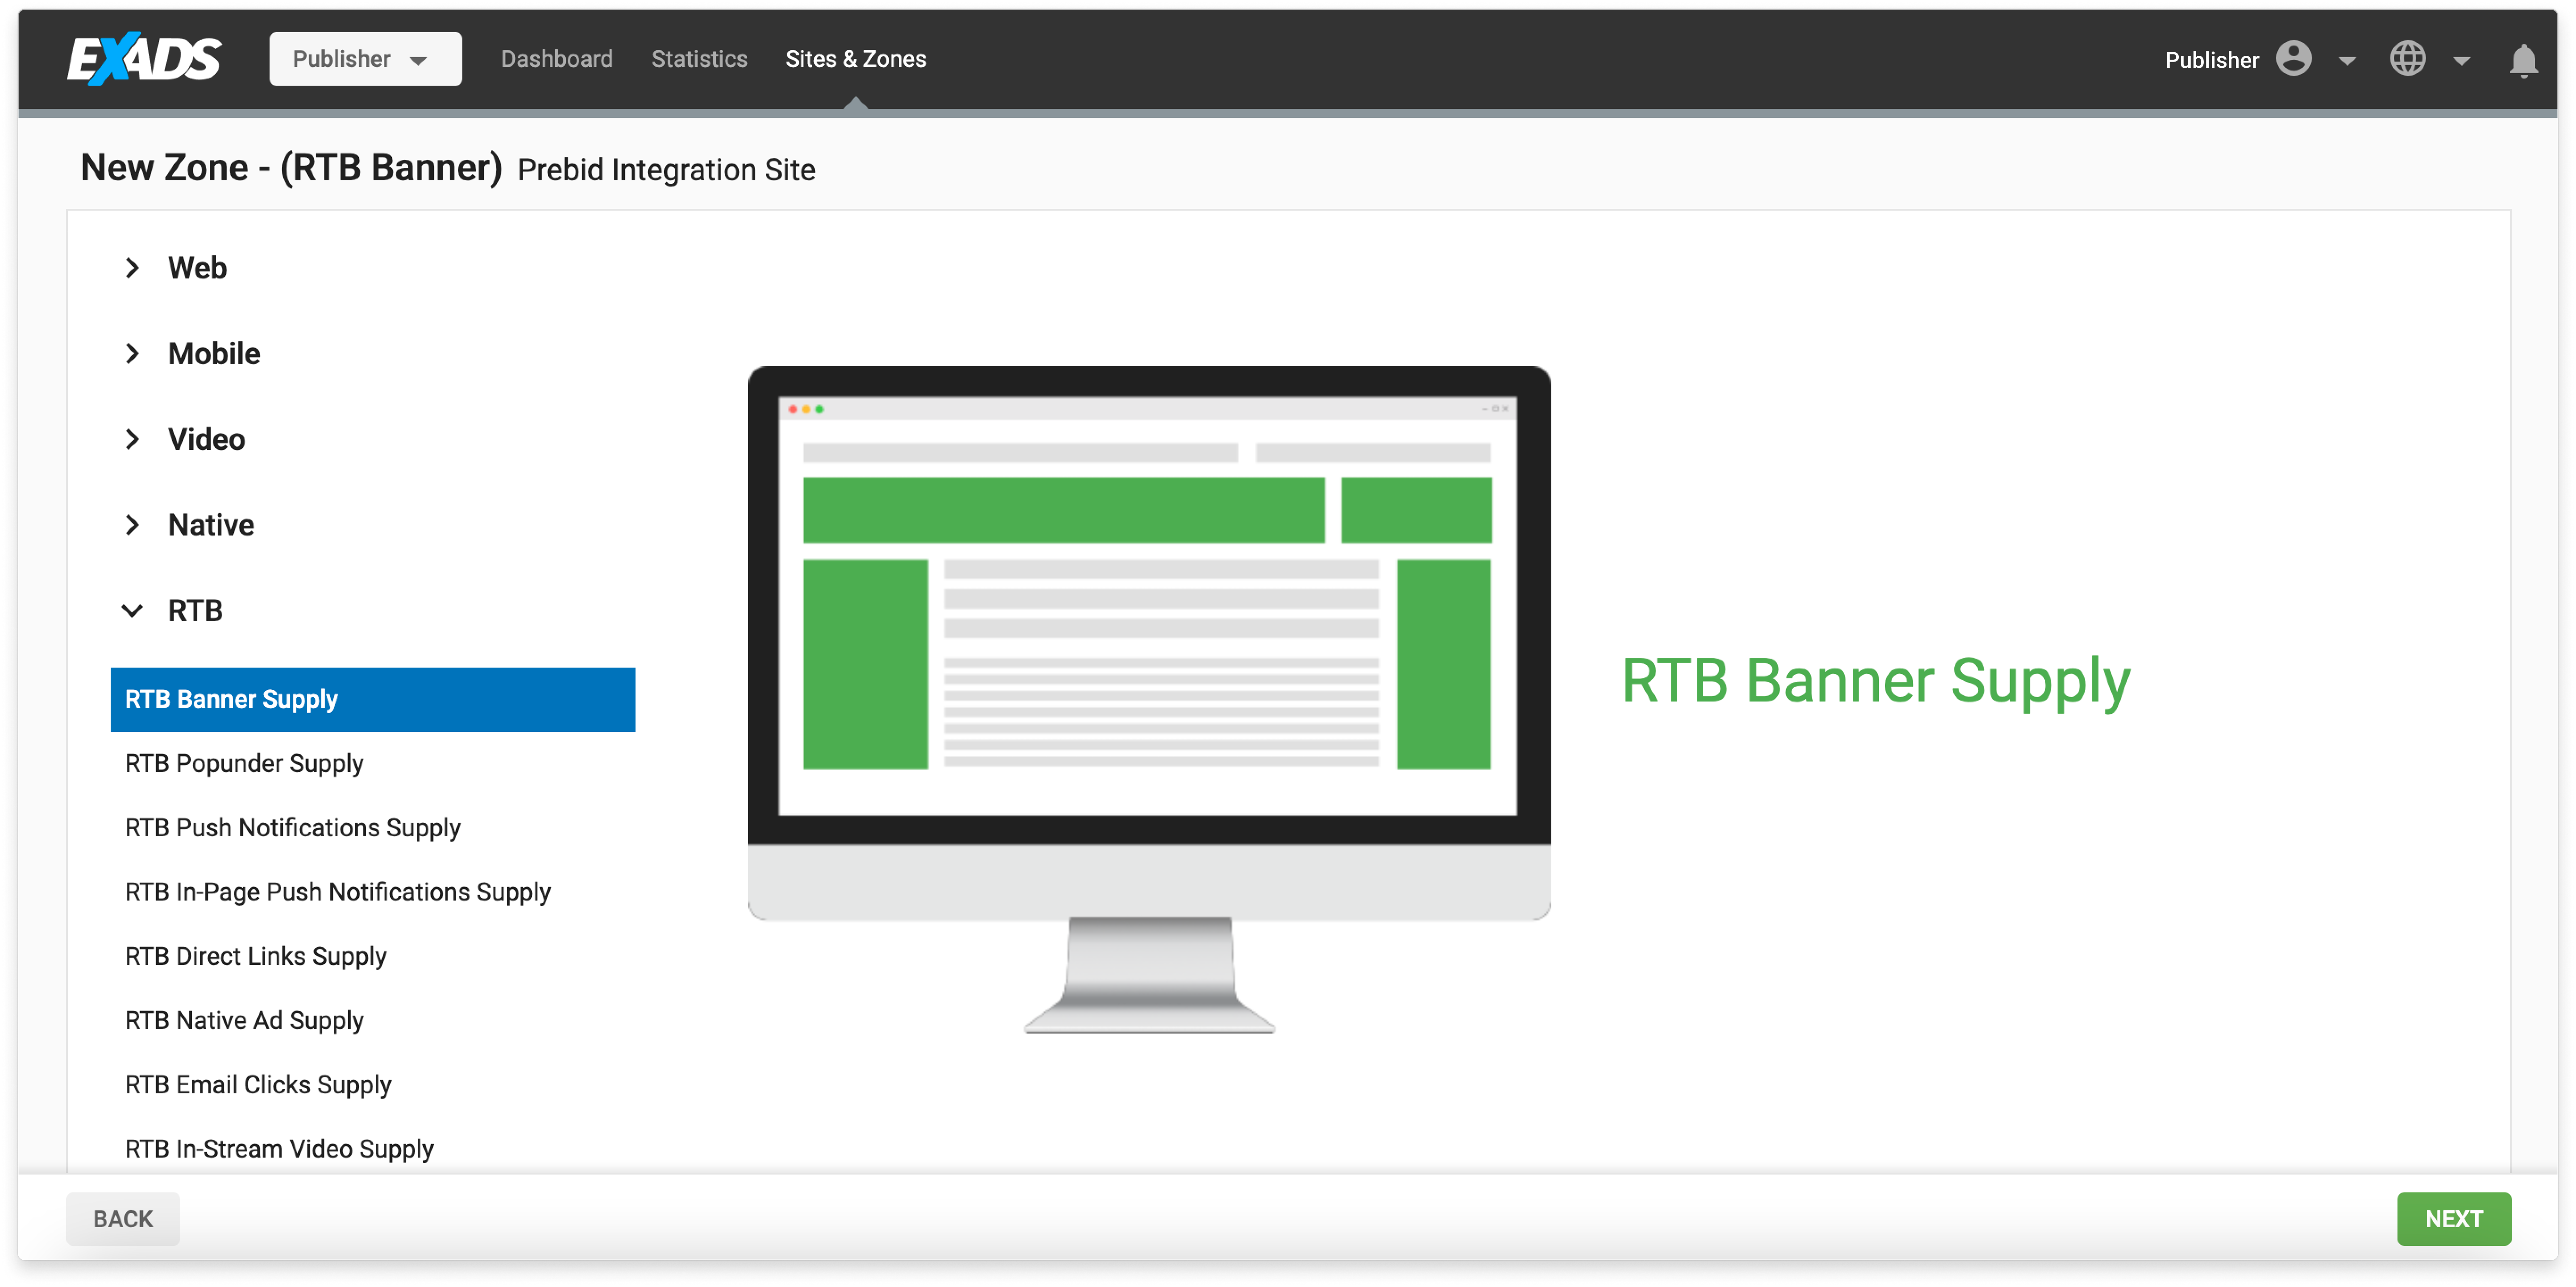Viewport: 2576px width, 1287px height.
Task: Click the EXADS logo
Action: point(145,59)
